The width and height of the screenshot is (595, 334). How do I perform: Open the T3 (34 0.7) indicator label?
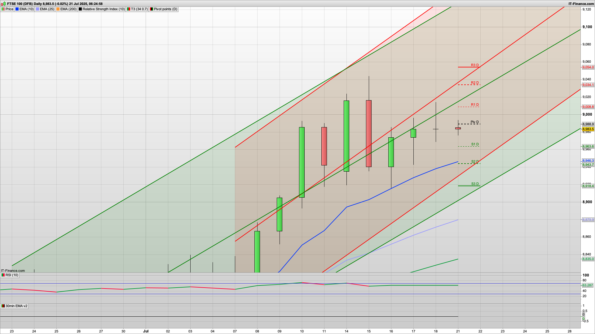139,9
